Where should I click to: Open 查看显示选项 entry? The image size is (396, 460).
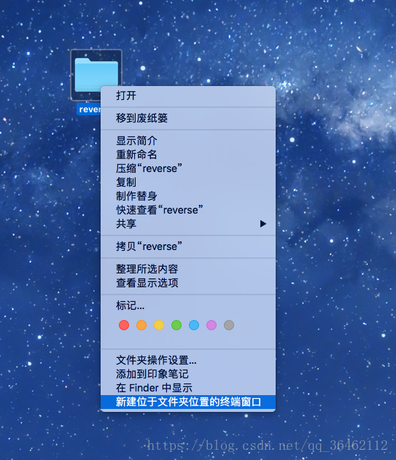188,283
